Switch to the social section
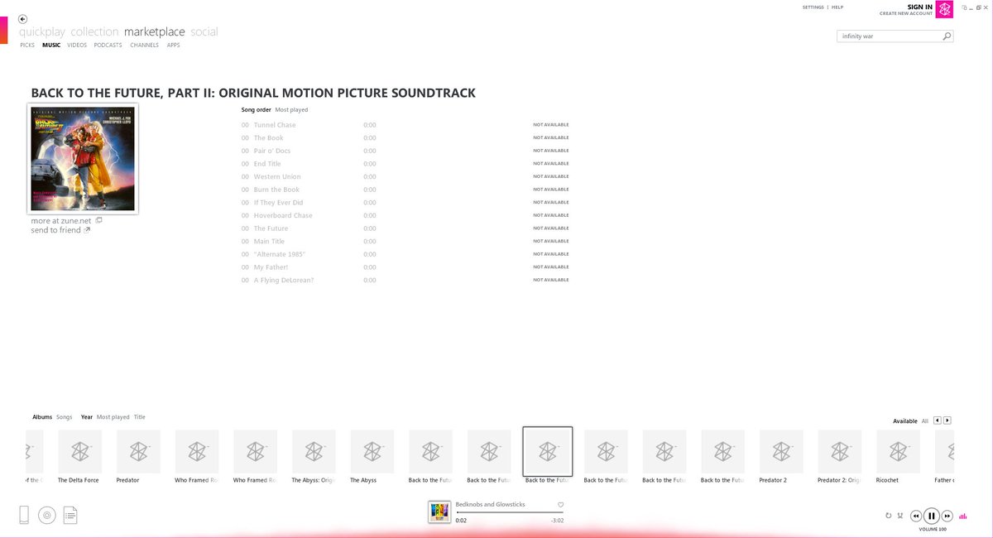The image size is (993, 538). coord(204,32)
